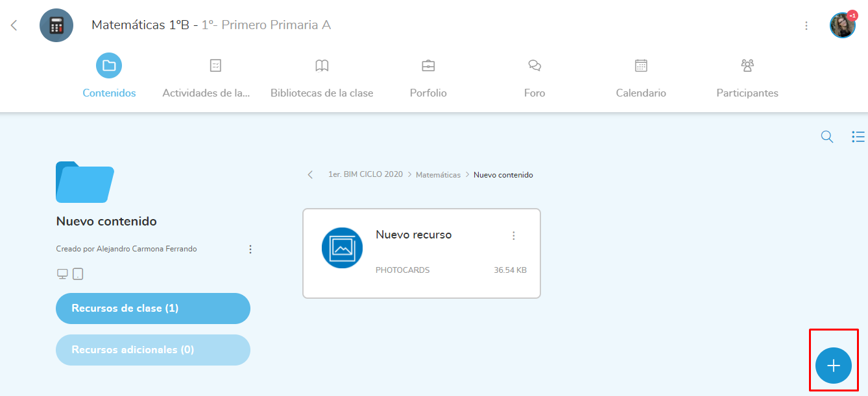Click the blue plus add button
The image size is (868, 396).
click(x=833, y=366)
